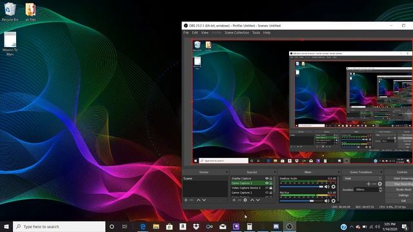Toggle visibility of Display Capture source
The image size is (413, 232).
(267, 179)
